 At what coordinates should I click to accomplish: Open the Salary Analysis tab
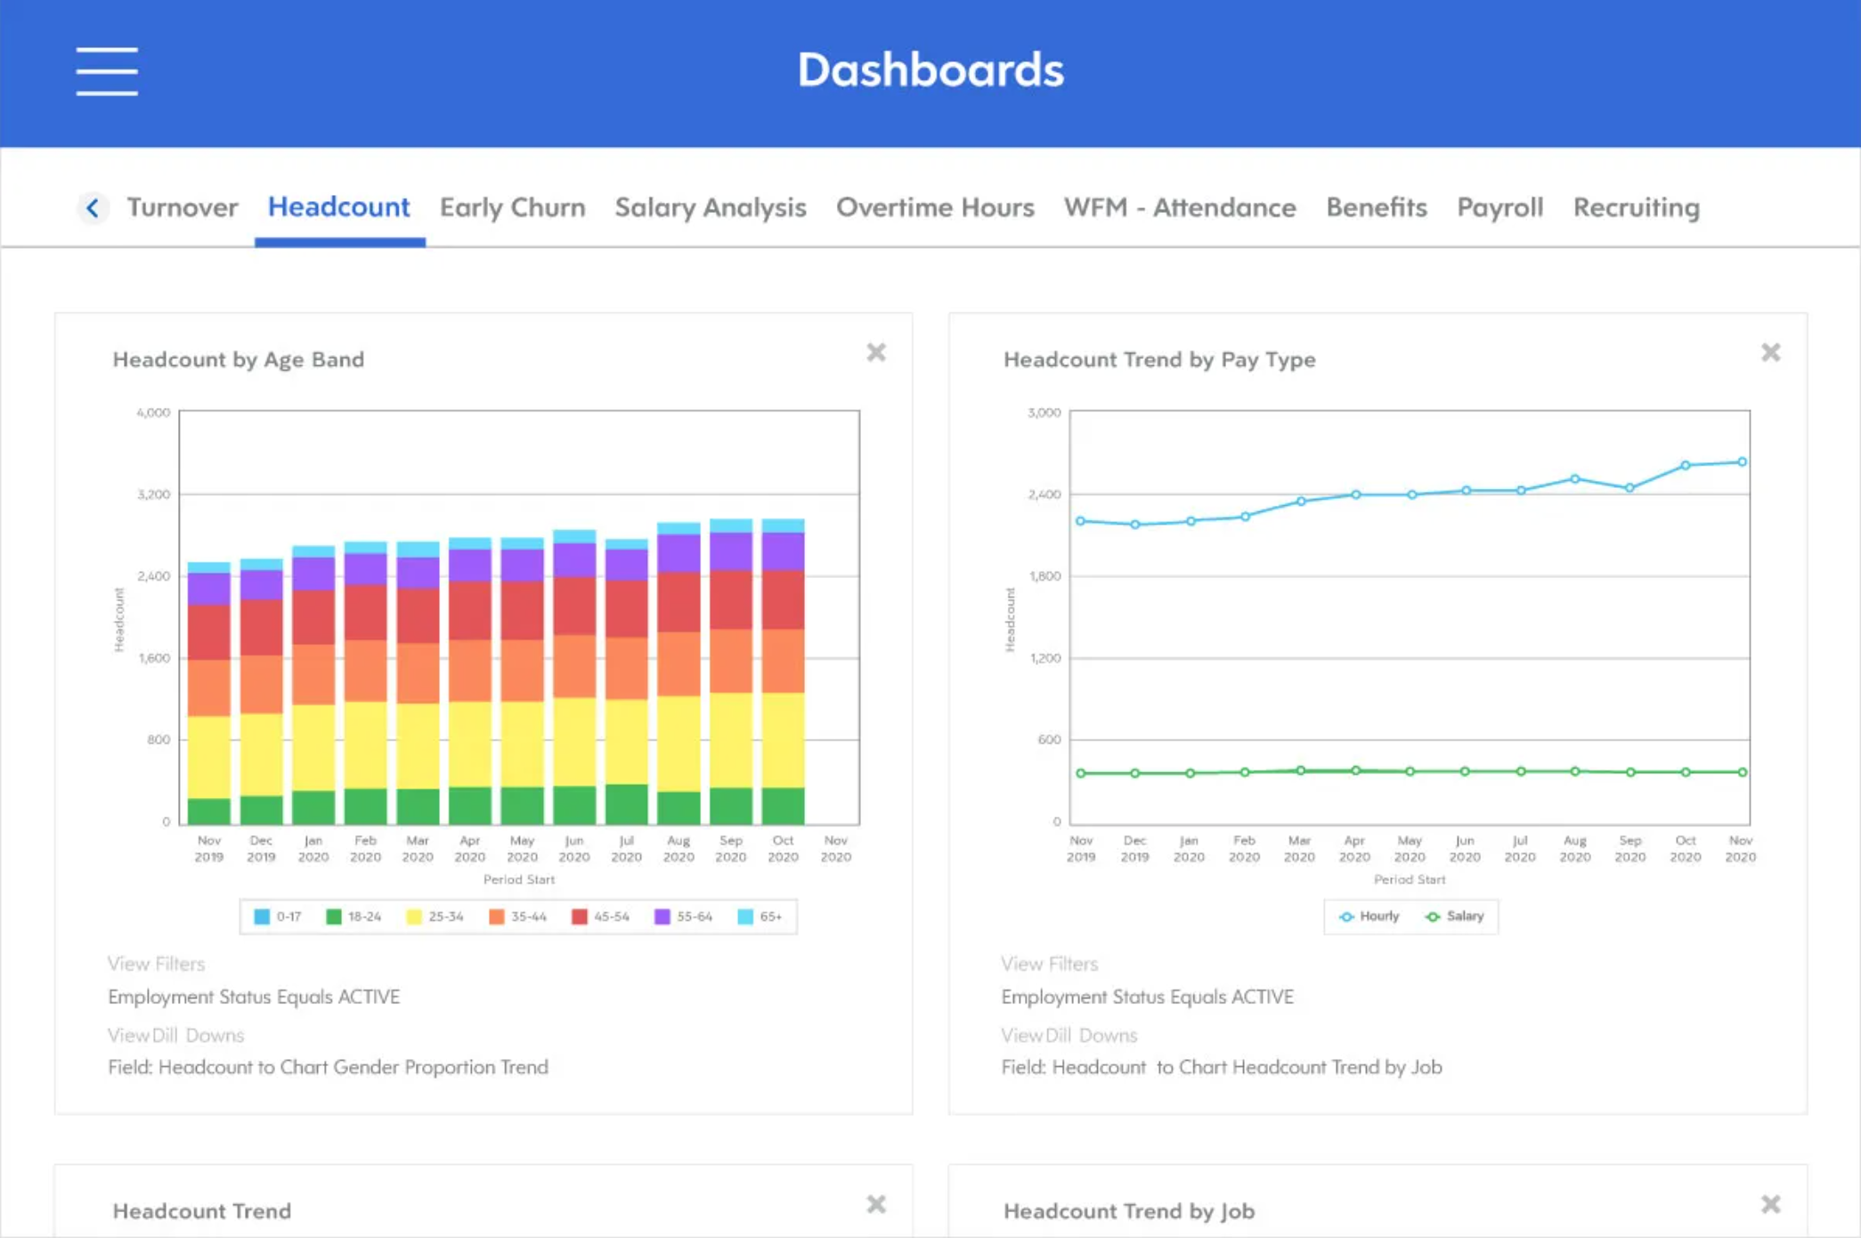pos(710,208)
